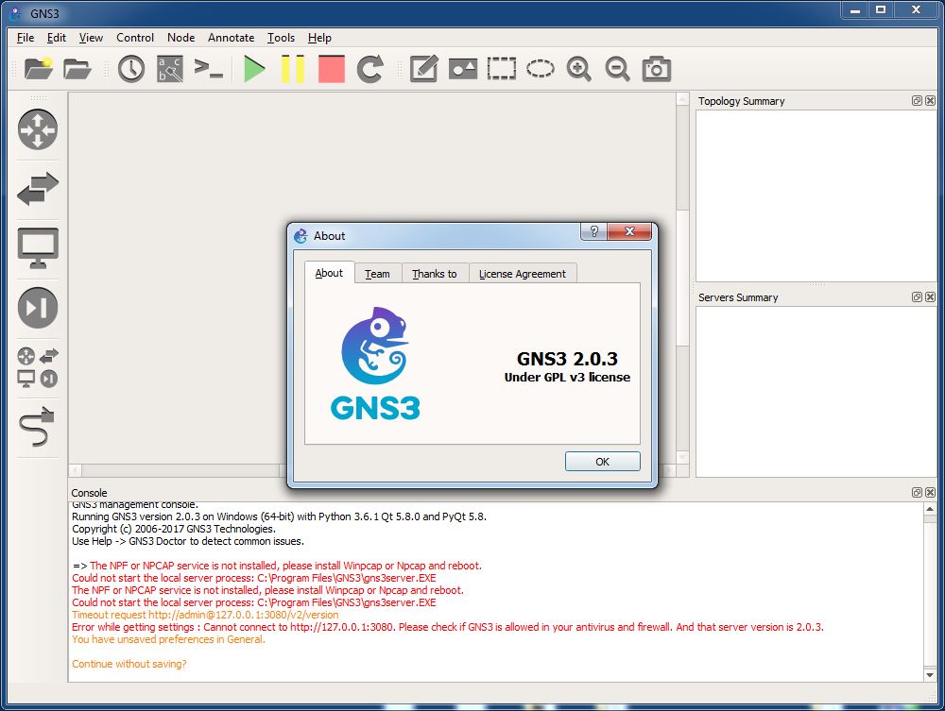Screen dimensions: 945x711
Task: Click the 'Running GNS3 version 2.0.3' console line
Action: pos(279,516)
